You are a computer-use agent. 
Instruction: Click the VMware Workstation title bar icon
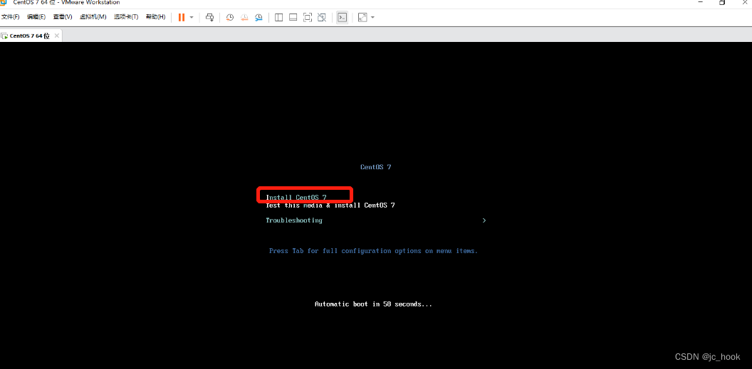(x=4, y=2)
